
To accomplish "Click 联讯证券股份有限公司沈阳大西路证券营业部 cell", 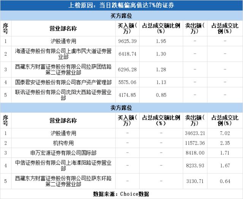I will coord(63,95).
